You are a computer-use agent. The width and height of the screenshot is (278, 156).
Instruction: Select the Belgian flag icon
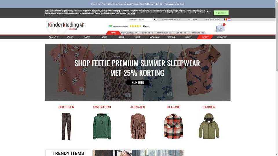coord(226,19)
